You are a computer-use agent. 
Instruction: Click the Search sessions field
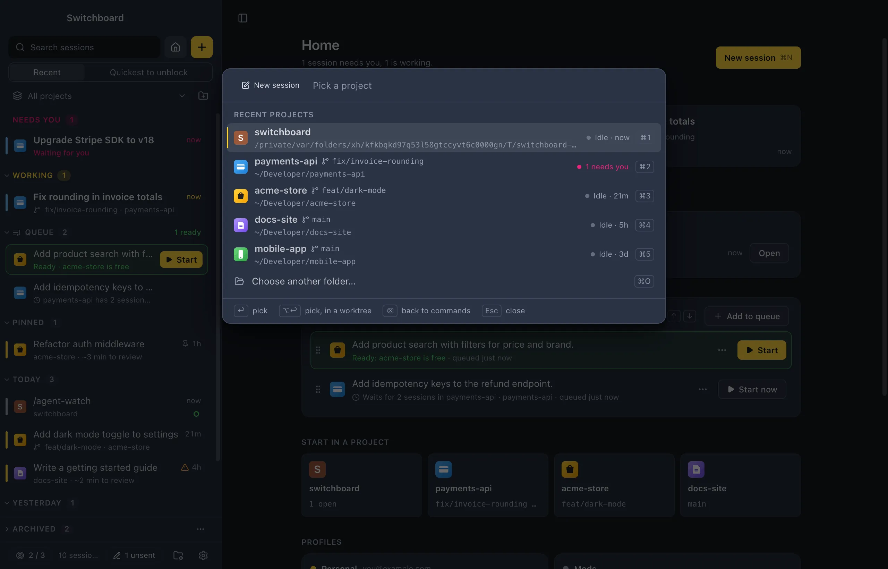(85, 47)
